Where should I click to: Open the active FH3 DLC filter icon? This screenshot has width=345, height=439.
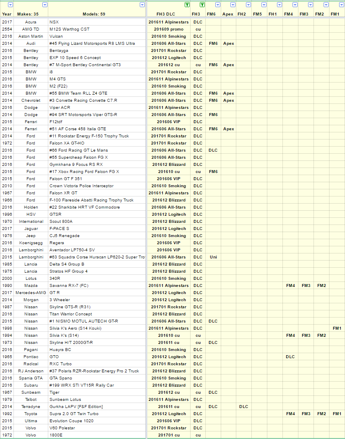pyautogui.click(x=187, y=5)
